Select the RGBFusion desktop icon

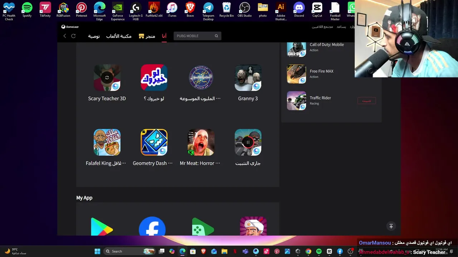[x=63, y=10]
